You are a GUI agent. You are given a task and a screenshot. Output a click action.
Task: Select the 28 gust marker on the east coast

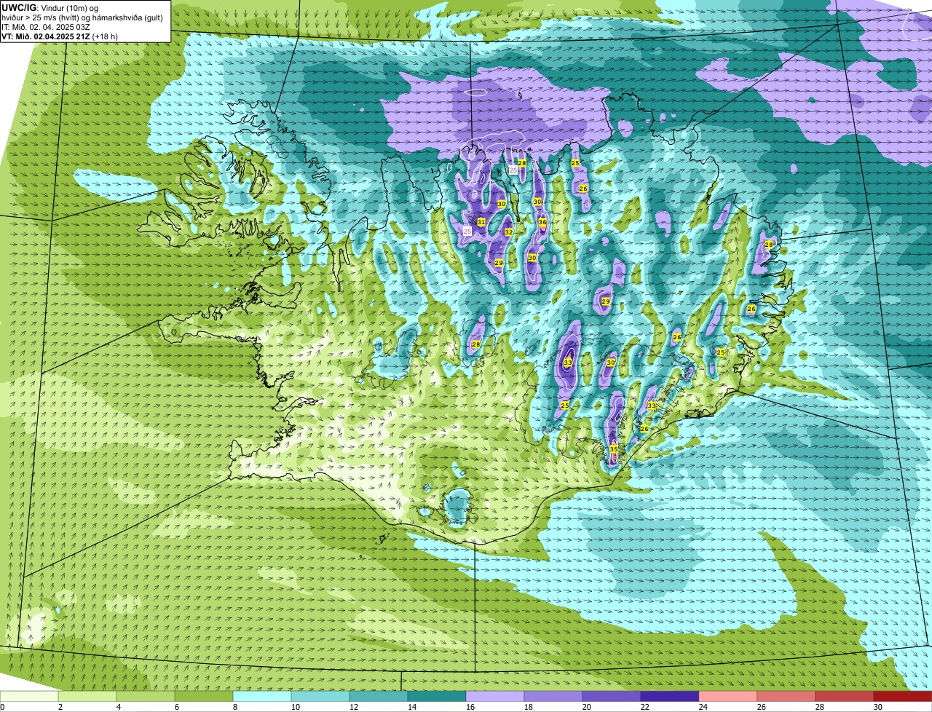pyautogui.click(x=768, y=244)
